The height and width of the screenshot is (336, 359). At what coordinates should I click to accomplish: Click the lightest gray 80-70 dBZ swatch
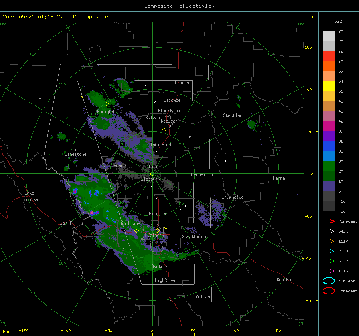coord(329,36)
